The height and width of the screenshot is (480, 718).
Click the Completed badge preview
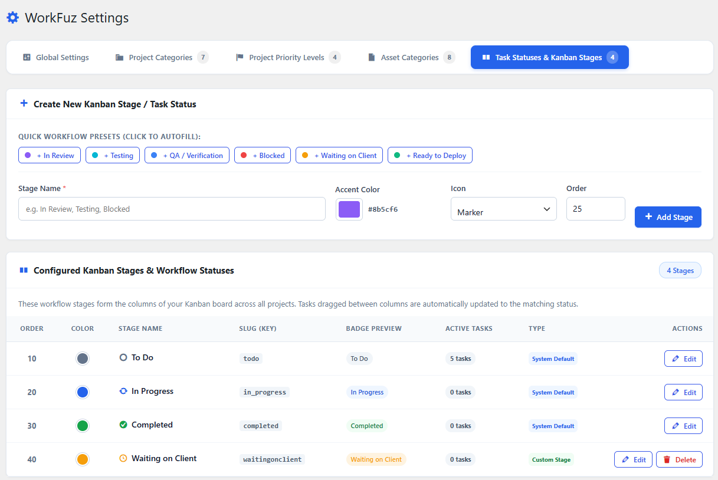(x=367, y=426)
